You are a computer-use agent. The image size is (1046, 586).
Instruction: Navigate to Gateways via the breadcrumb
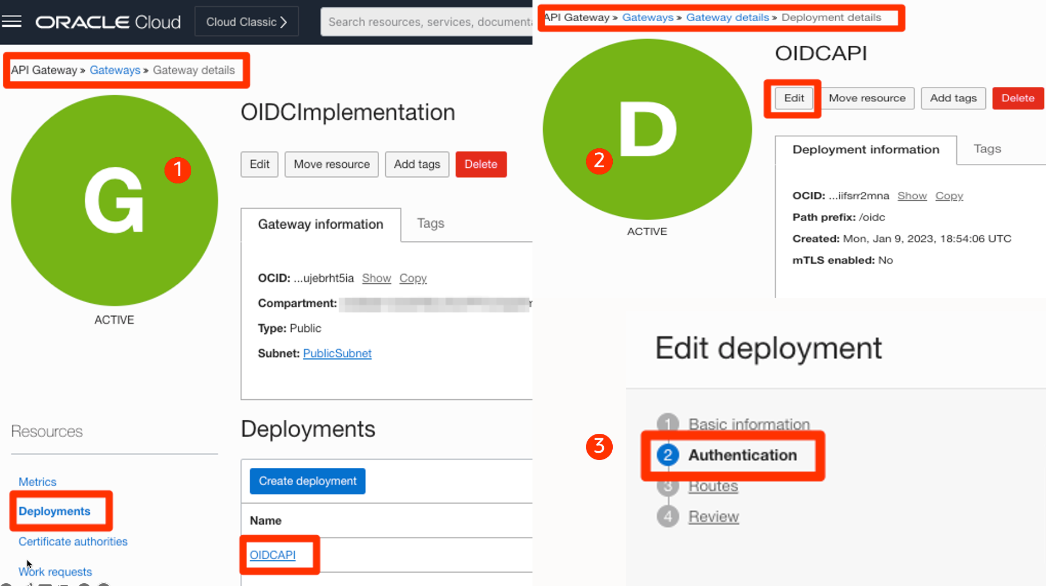tap(114, 70)
